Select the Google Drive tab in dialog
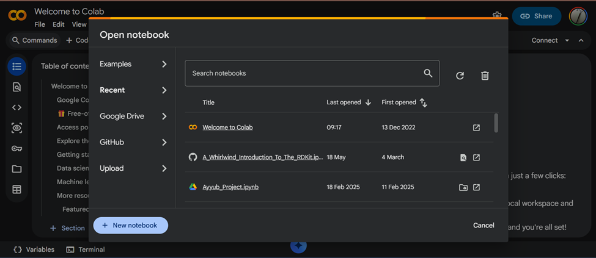The image size is (596, 258). pyautogui.click(x=122, y=116)
